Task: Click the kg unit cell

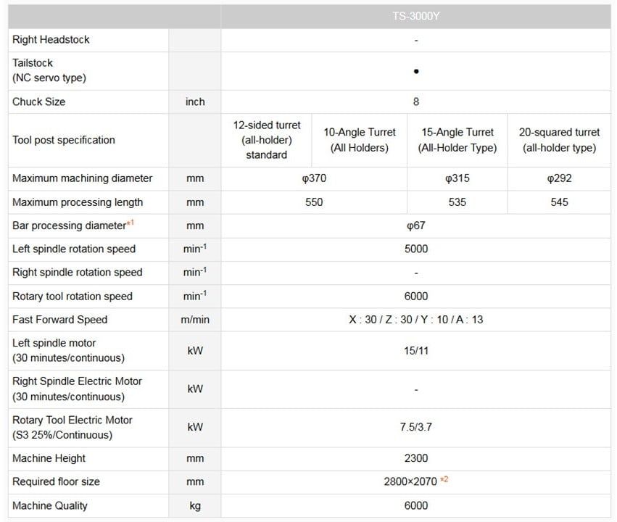Action: [195, 505]
